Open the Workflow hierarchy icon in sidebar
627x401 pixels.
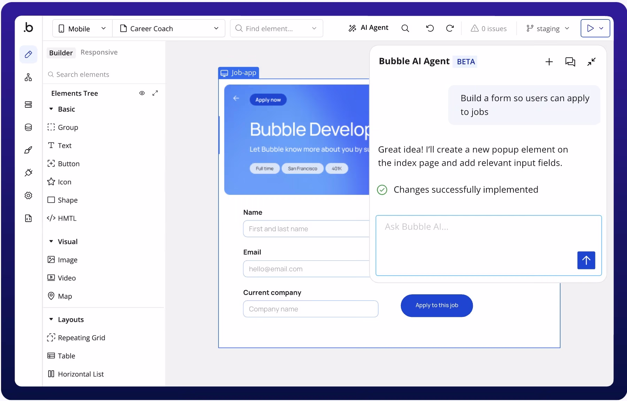tap(29, 77)
